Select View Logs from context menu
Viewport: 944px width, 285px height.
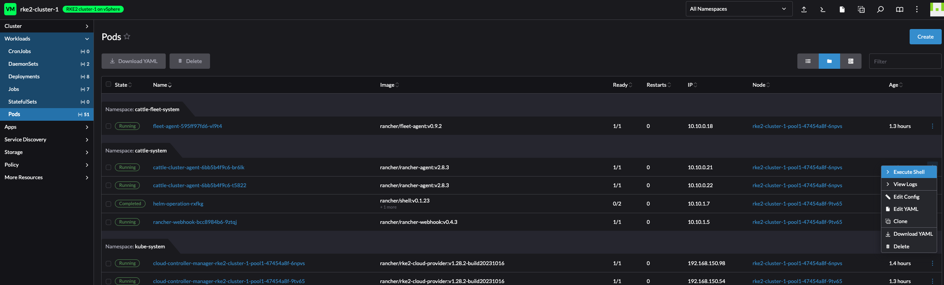click(909, 184)
